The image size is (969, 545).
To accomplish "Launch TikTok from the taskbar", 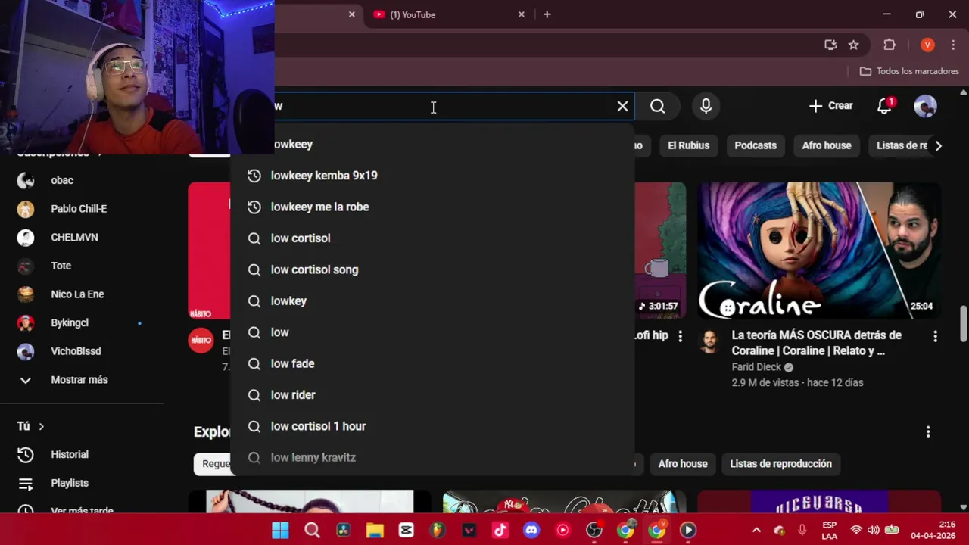I will coord(500,530).
